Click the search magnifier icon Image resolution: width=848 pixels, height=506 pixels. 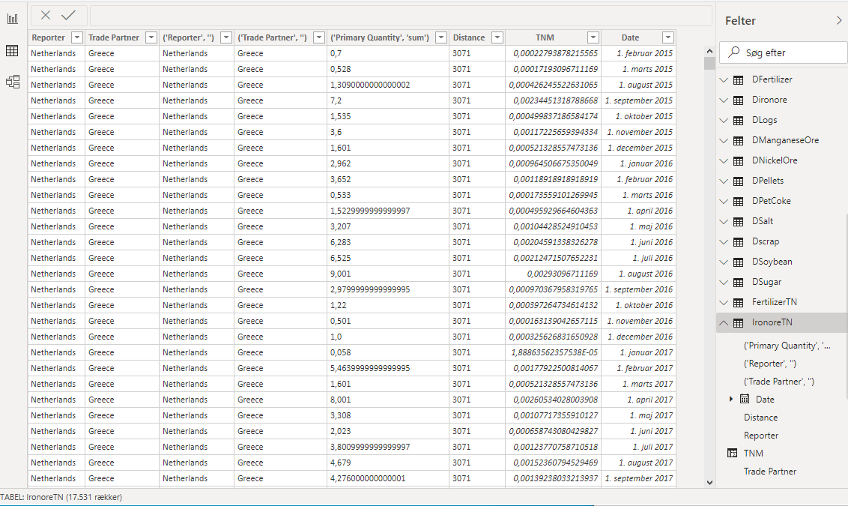point(734,52)
